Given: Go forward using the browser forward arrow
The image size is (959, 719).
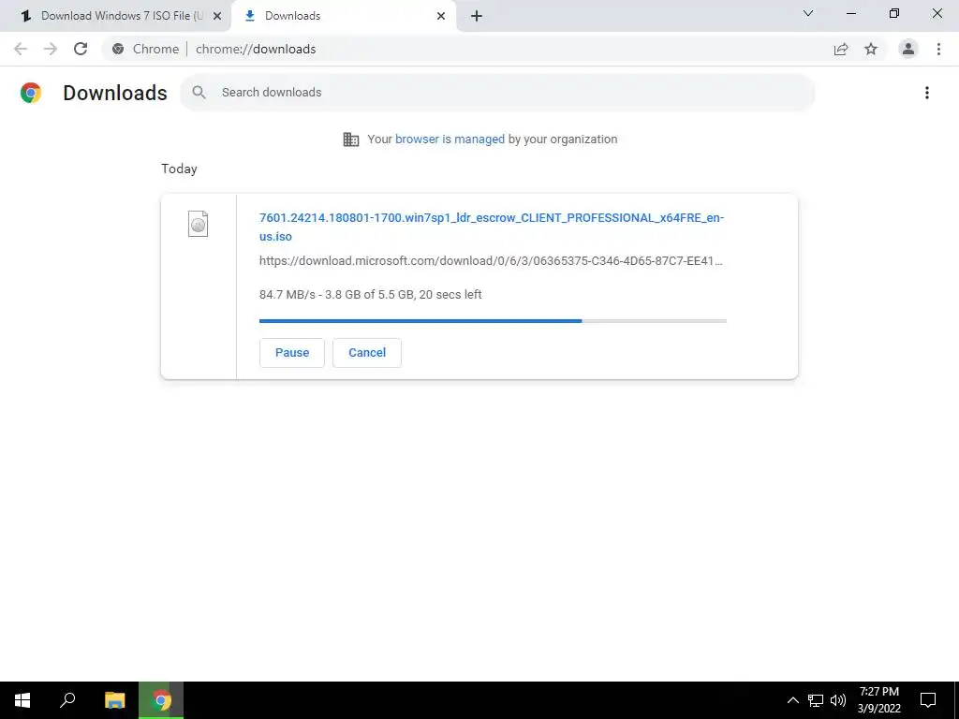Looking at the screenshot, I should (51, 49).
